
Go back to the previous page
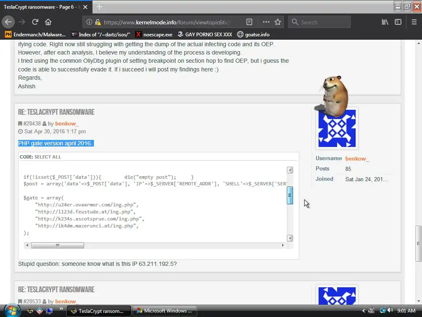click(8, 22)
